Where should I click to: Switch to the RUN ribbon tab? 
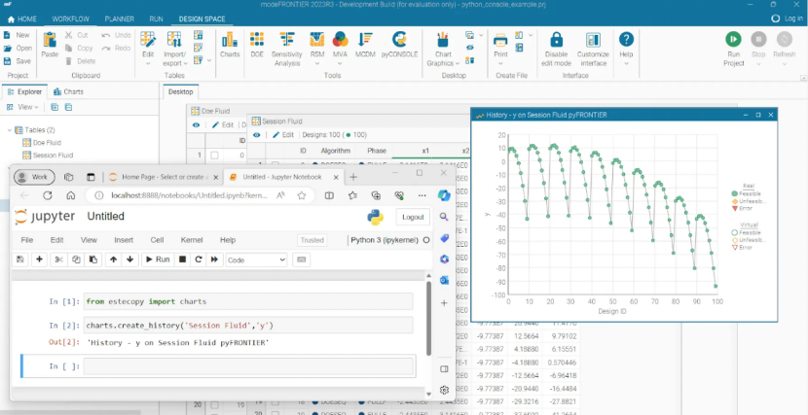coord(156,19)
